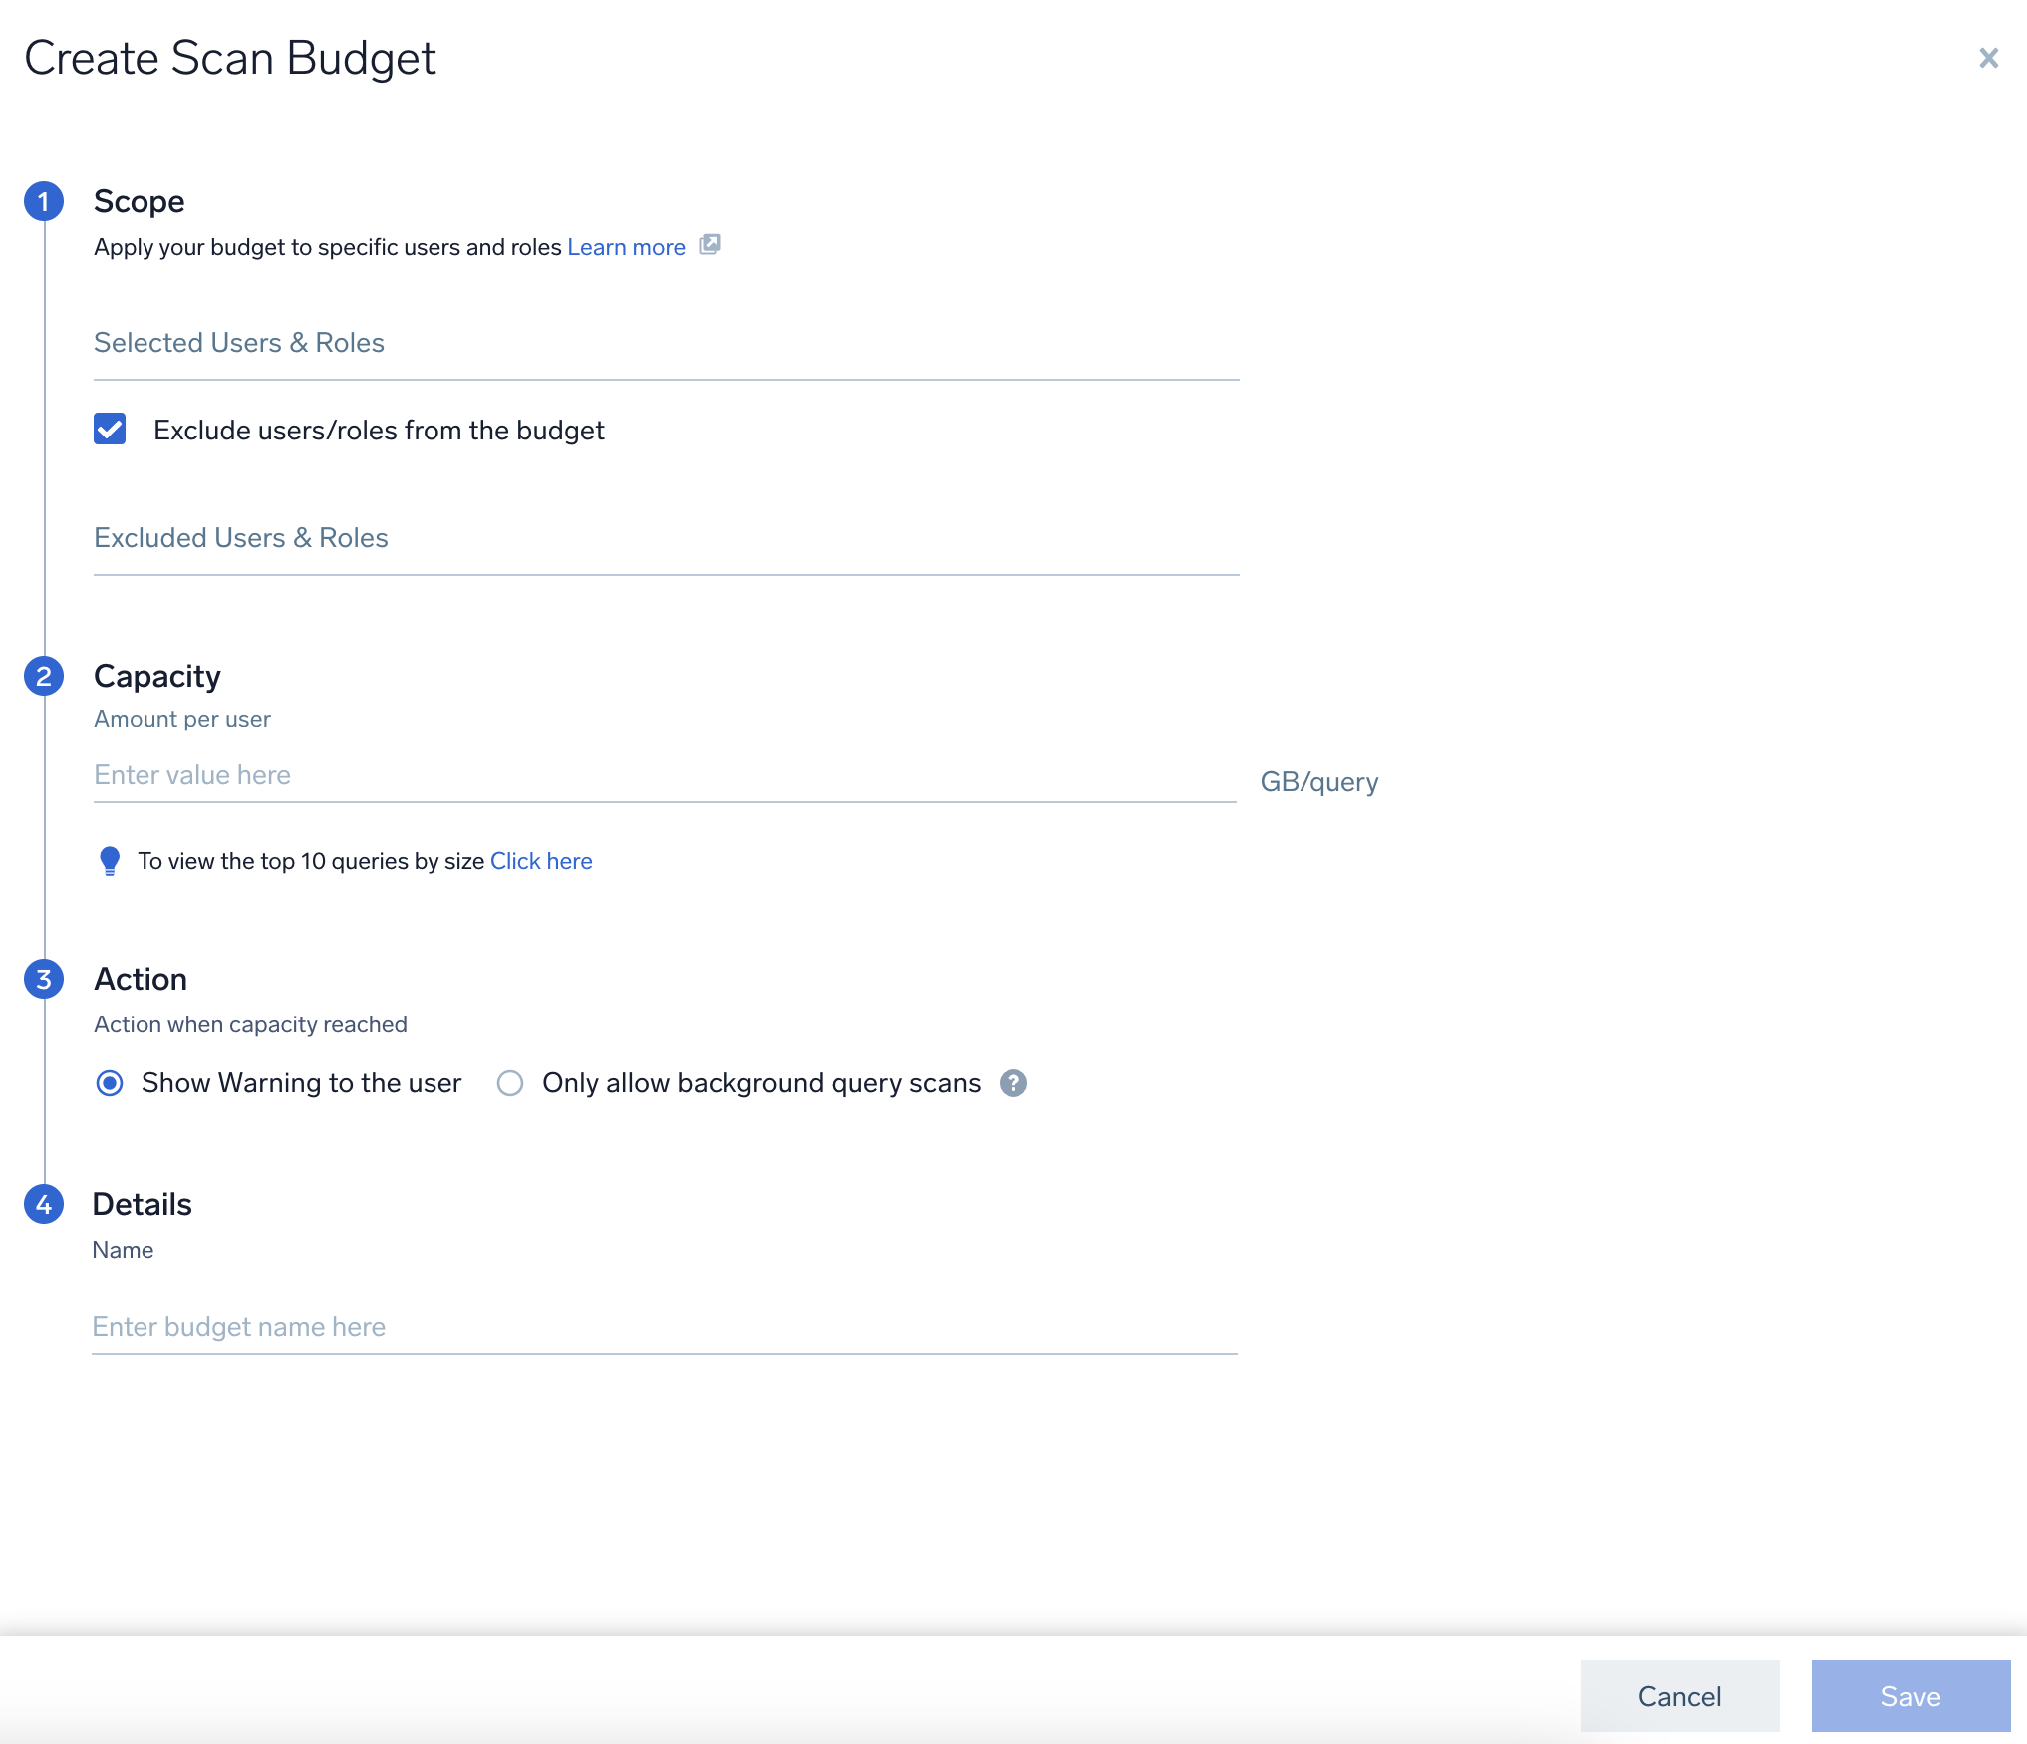Select Show Warning to the user radio
The image size is (2027, 1744).
(110, 1083)
